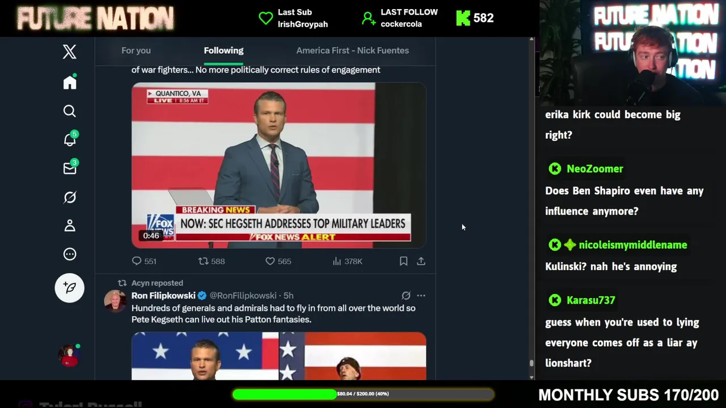Click 'Hundreds of generals and admirals' post text
The width and height of the screenshot is (726, 408).
pos(273,314)
